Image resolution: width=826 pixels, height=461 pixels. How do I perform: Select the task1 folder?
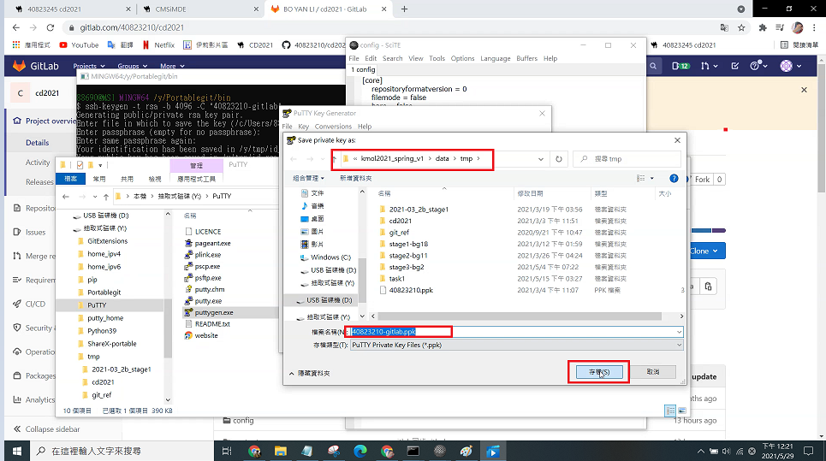pos(396,278)
